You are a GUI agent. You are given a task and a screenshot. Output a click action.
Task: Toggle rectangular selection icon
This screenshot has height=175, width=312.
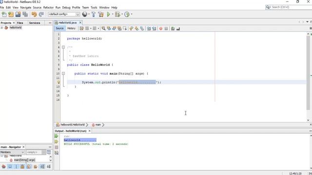(x=125, y=29)
